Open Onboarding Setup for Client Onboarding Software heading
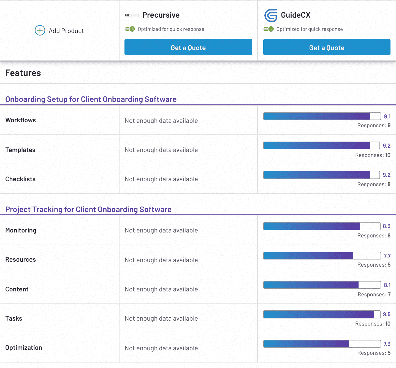The image size is (396, 368). click(91, 99)
